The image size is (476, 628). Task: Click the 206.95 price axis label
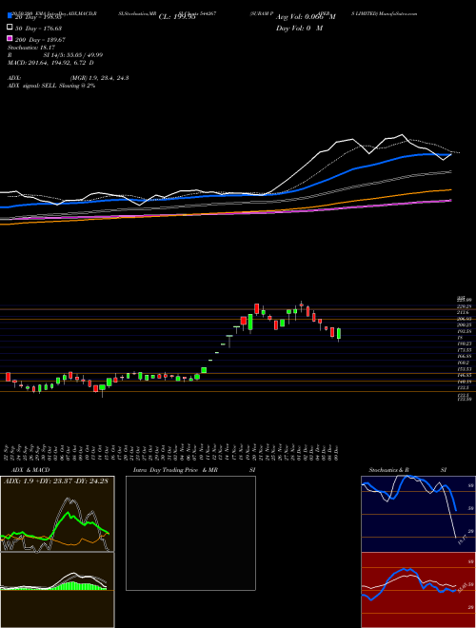pos(465,319)
